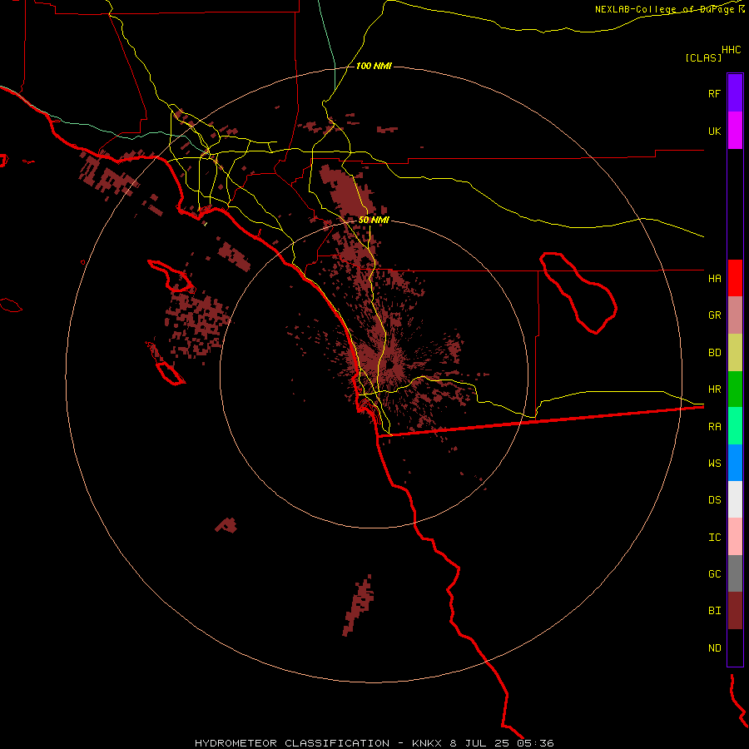The width and height of the screenshot is (749, 749).
Task: Click the '[CLAS]' legend header
Action: click(703, 57)
